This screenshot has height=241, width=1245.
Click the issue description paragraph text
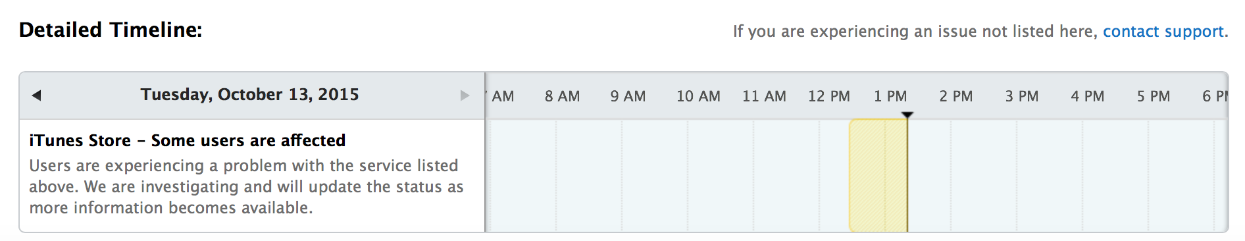coord(246,186)
